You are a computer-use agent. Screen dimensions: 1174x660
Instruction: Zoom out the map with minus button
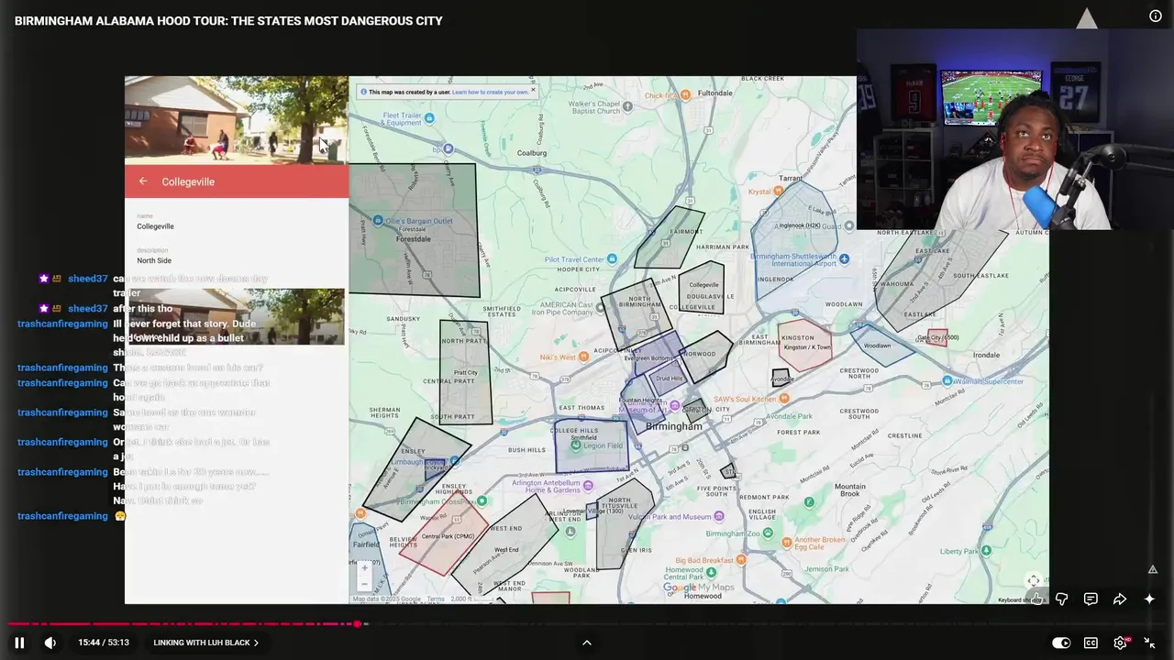click(x=364, y=584)
